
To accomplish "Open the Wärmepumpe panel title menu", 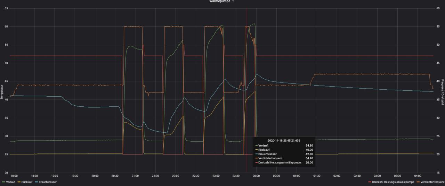I will click(x=219, y=1).
